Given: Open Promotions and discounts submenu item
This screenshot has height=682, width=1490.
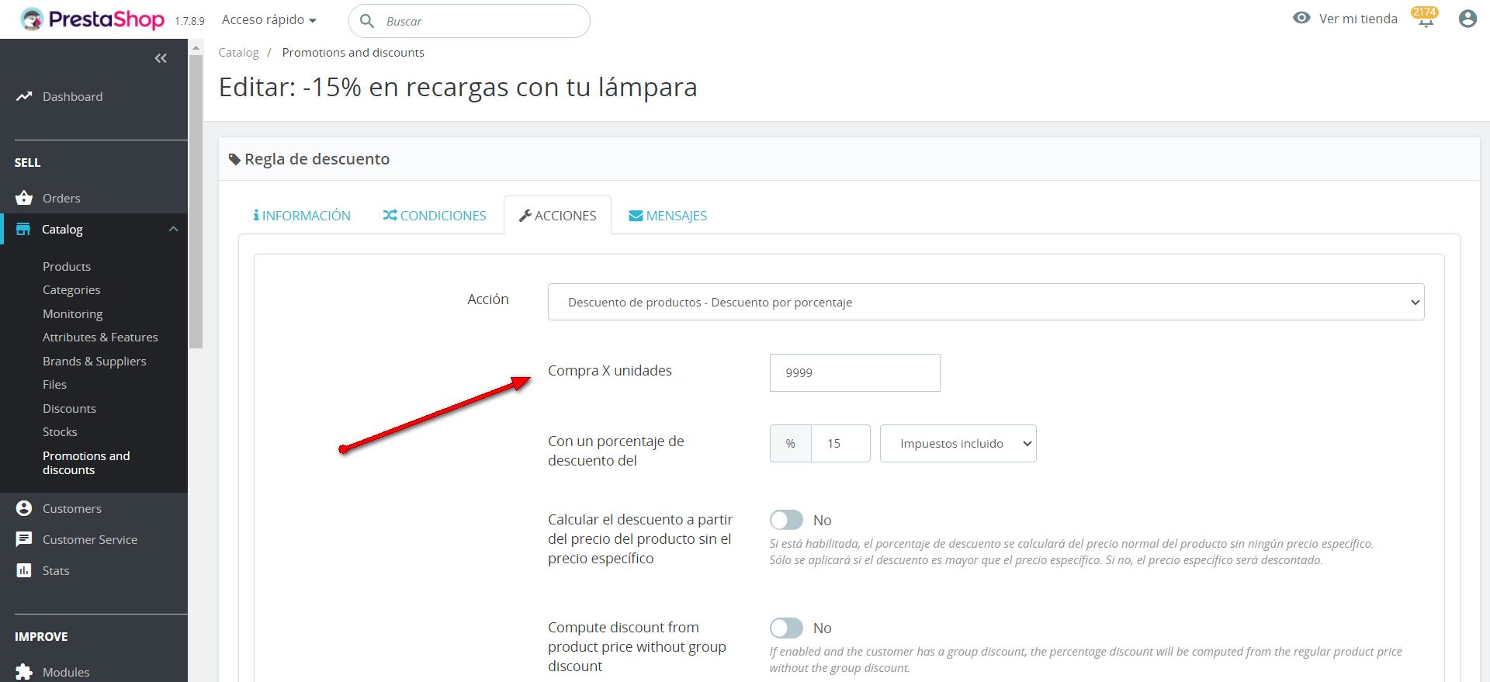Looking at the screenshot, I should point(86,462).
